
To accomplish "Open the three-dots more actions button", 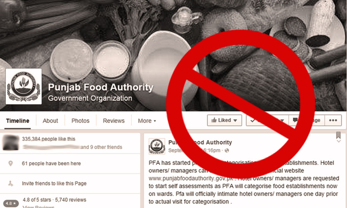I will tap(333, 120).
